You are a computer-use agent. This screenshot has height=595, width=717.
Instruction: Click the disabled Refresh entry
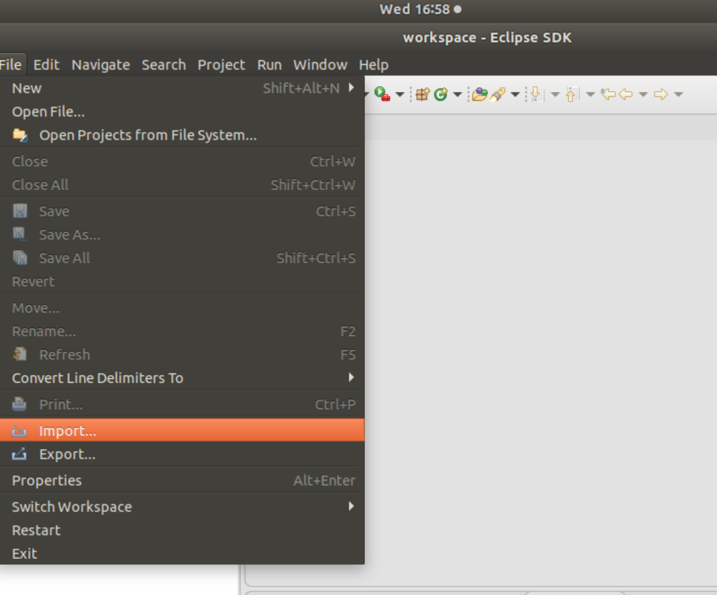pos(182,355)
